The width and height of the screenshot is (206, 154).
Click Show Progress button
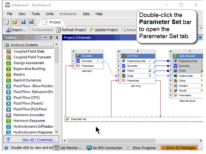tap(142, 148)
